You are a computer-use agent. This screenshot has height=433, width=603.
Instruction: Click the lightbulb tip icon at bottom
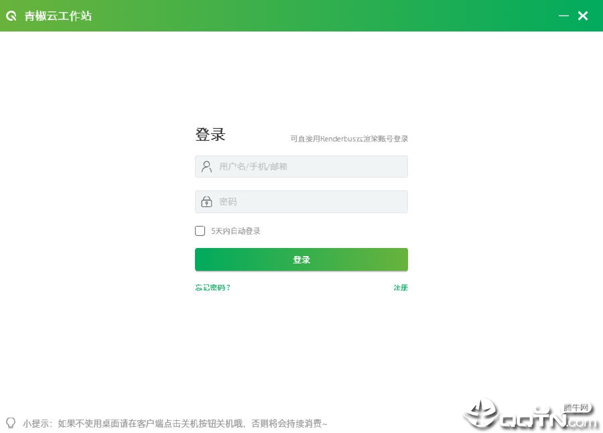[x=11, y=423]
